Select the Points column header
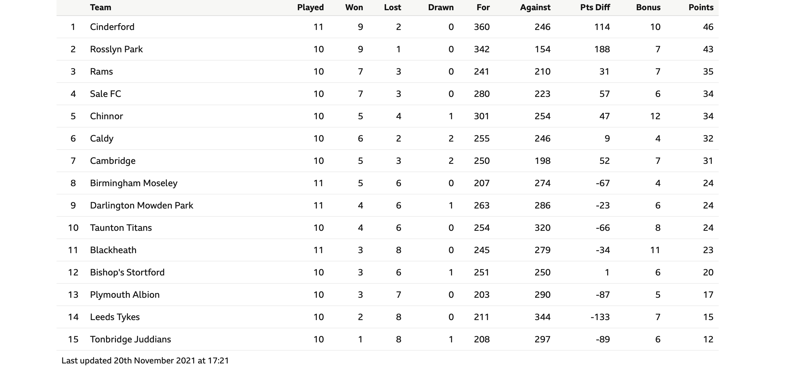Screen dimensions: 810x373 pos(701,7)
